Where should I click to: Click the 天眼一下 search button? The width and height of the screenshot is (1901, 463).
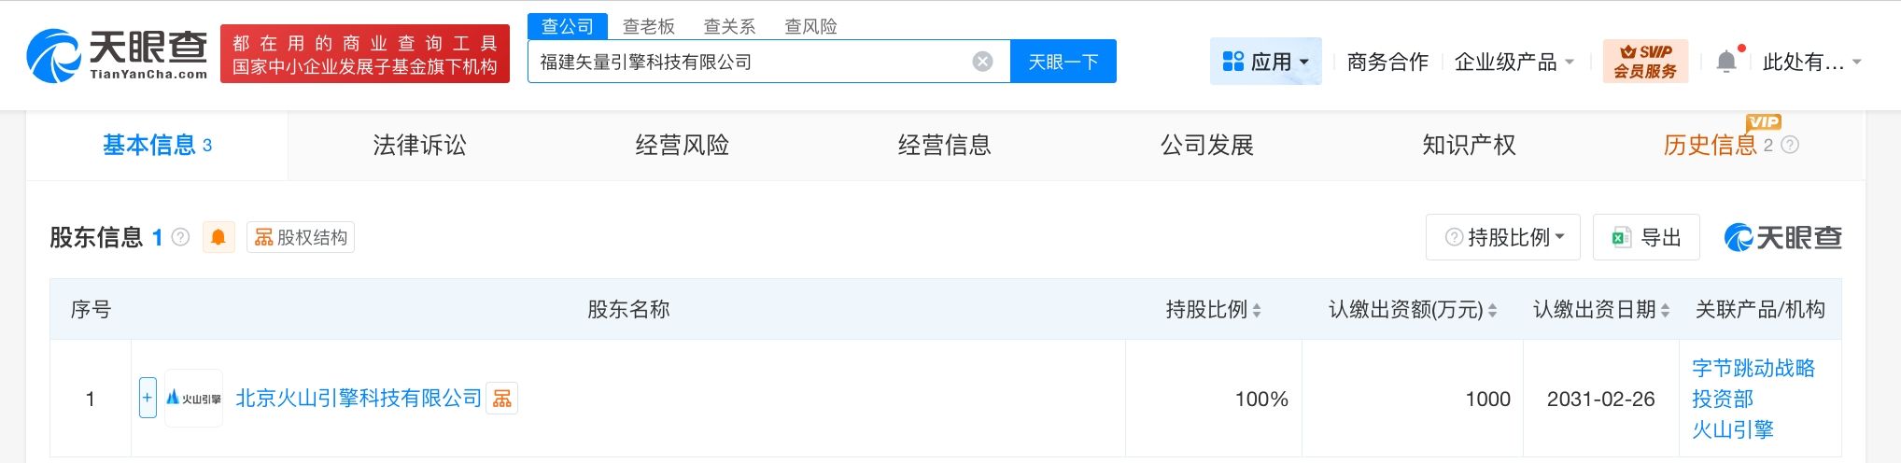coord(1063,62)
